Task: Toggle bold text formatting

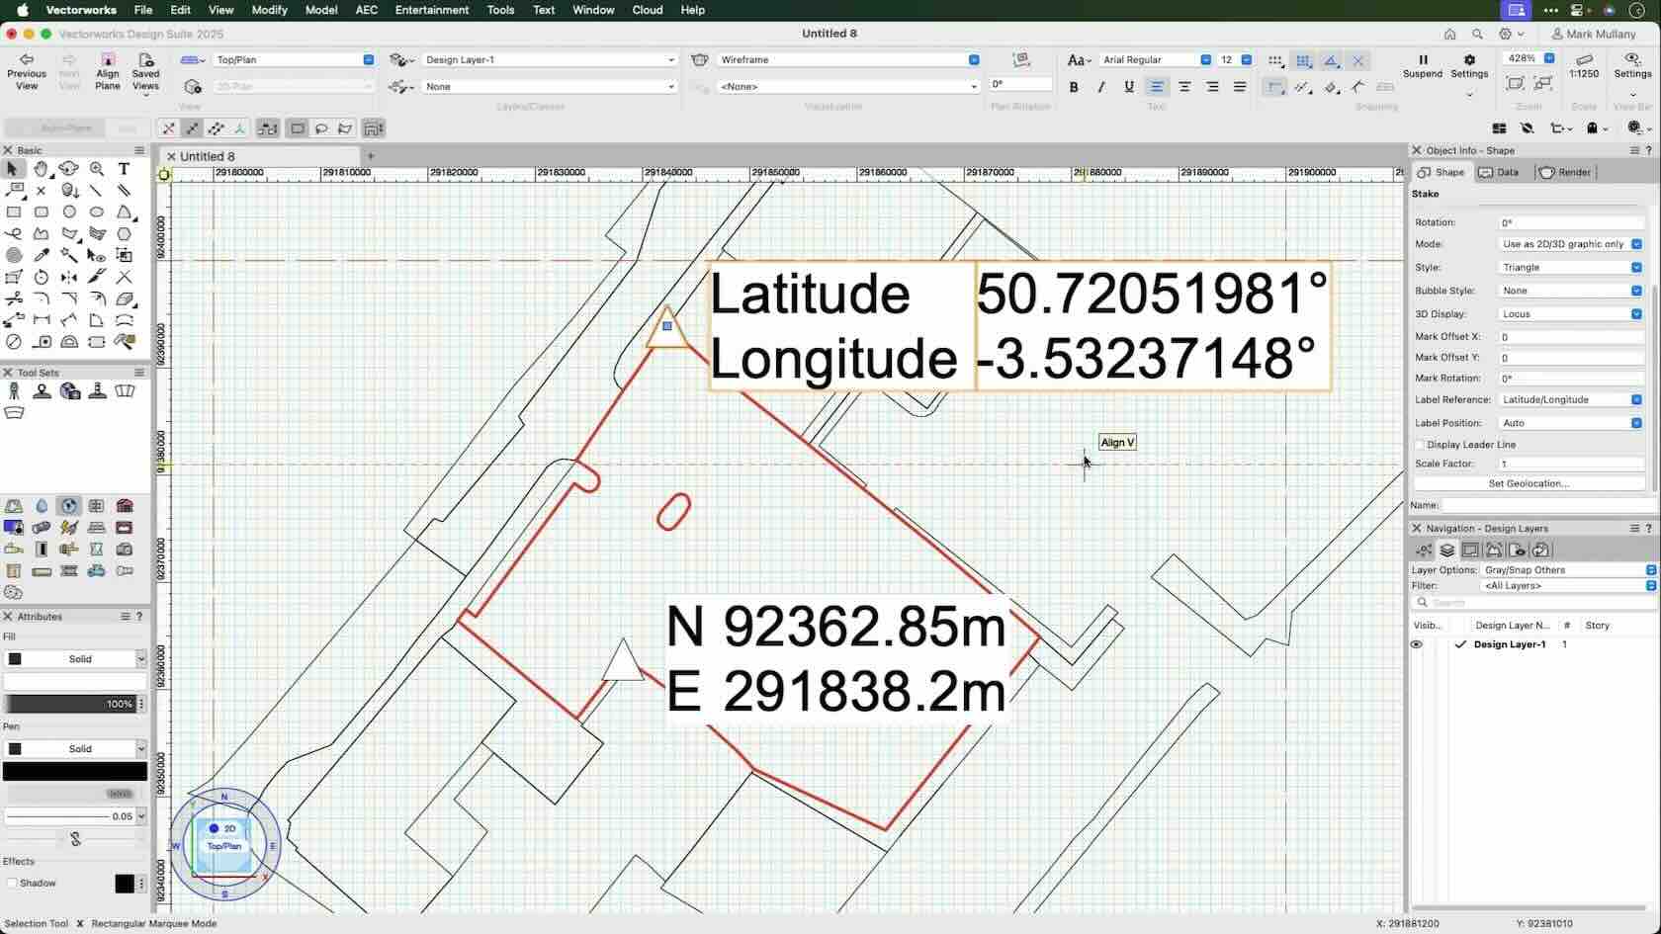Action: 1073,87
